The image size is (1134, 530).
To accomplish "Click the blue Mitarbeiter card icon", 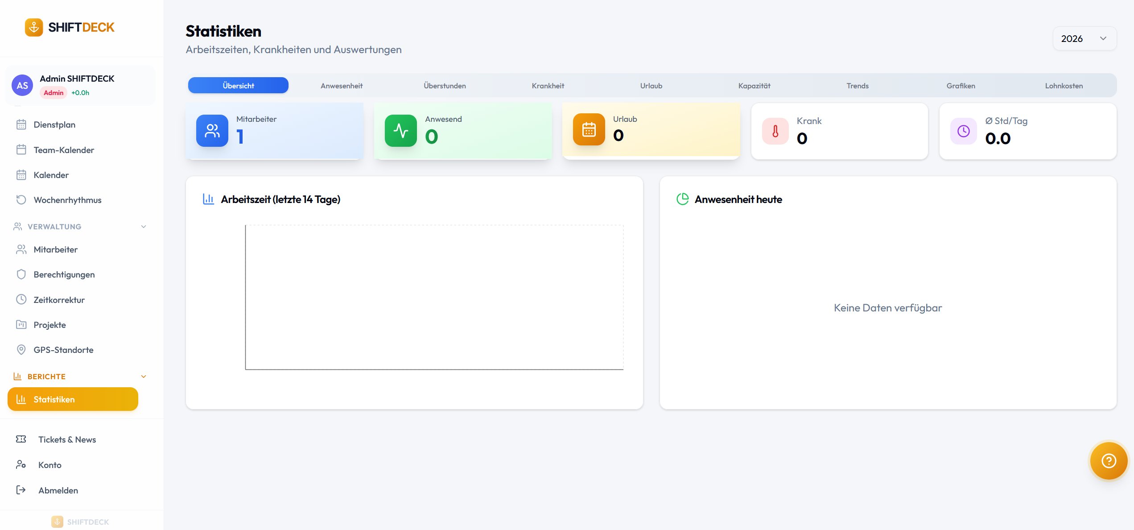I will tap(212, 131).
